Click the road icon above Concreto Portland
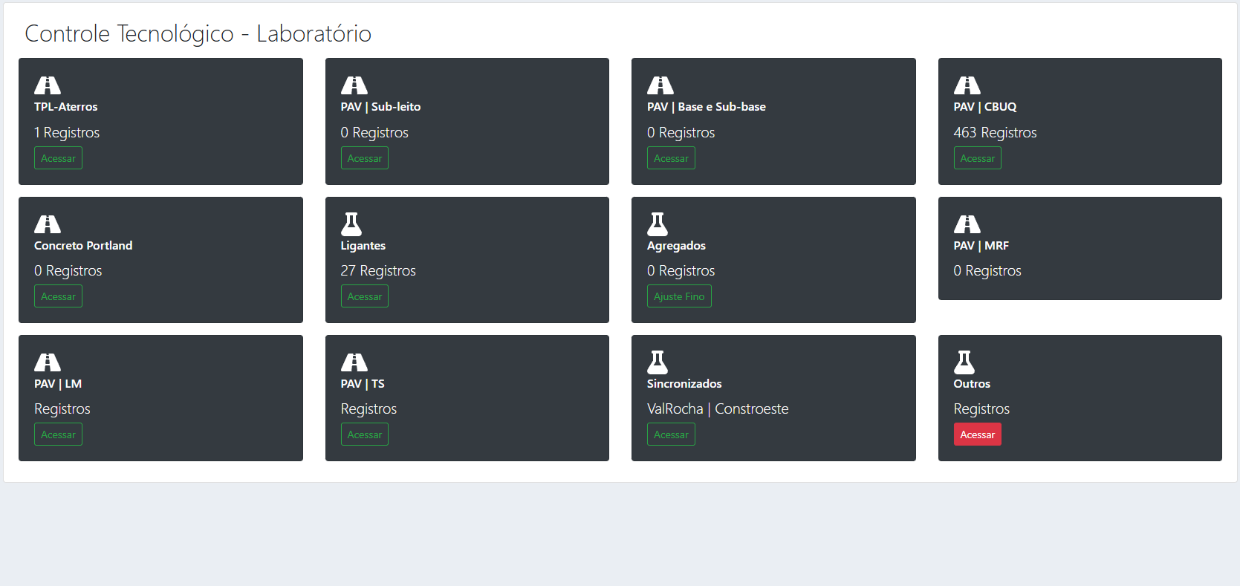Screen dimensions: 1240x586 (x=48, y=224)
